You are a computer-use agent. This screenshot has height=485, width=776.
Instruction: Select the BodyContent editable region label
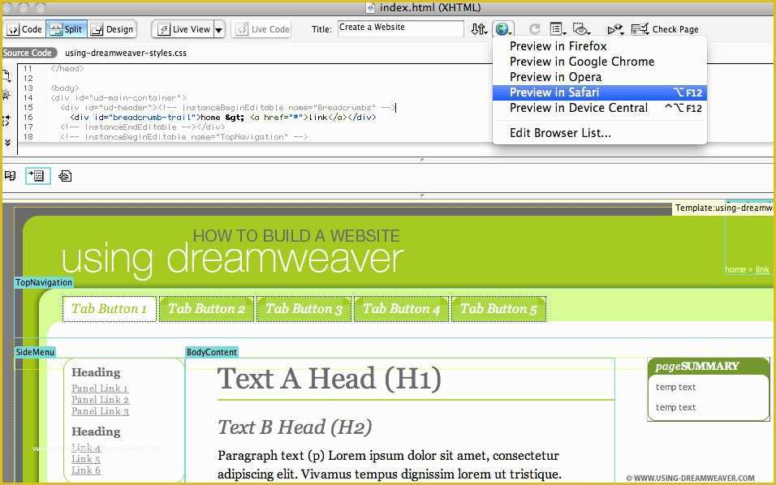pyautogui.click(x=211, y=352)
